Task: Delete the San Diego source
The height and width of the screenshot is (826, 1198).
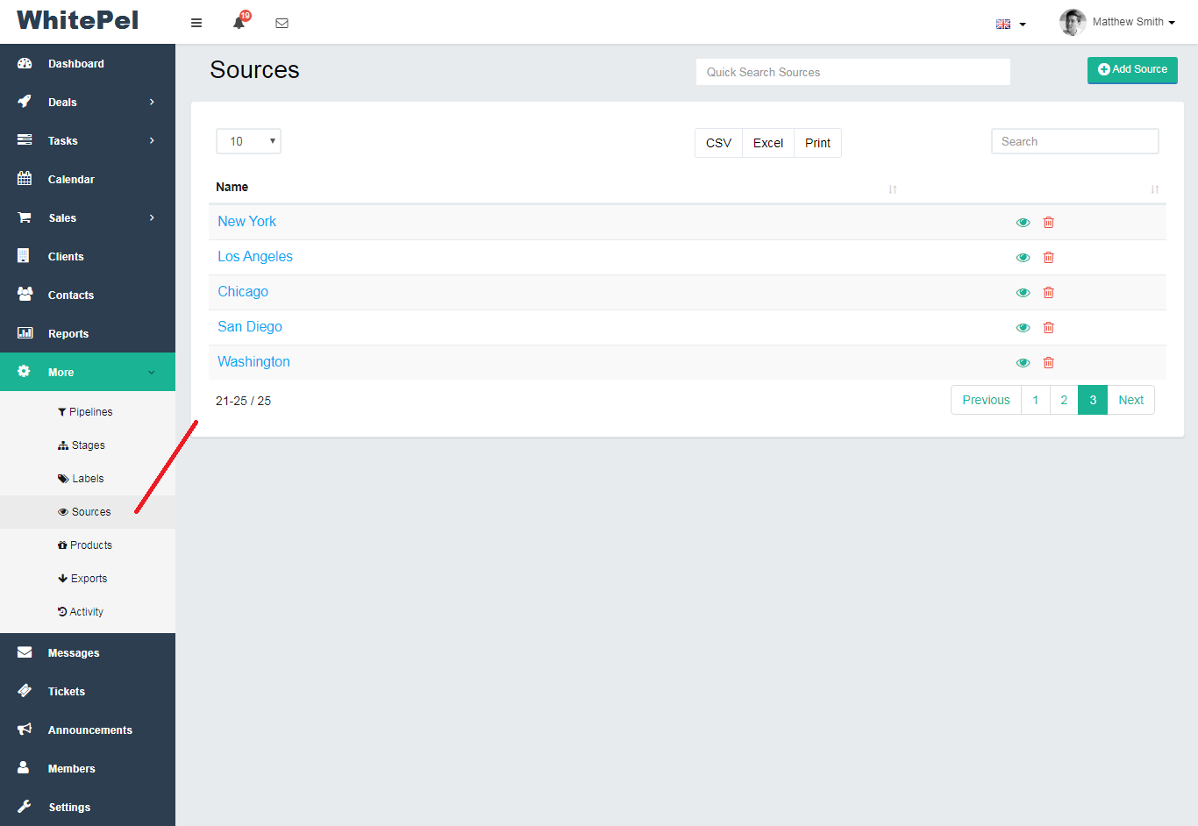Action: (1048, 327)
